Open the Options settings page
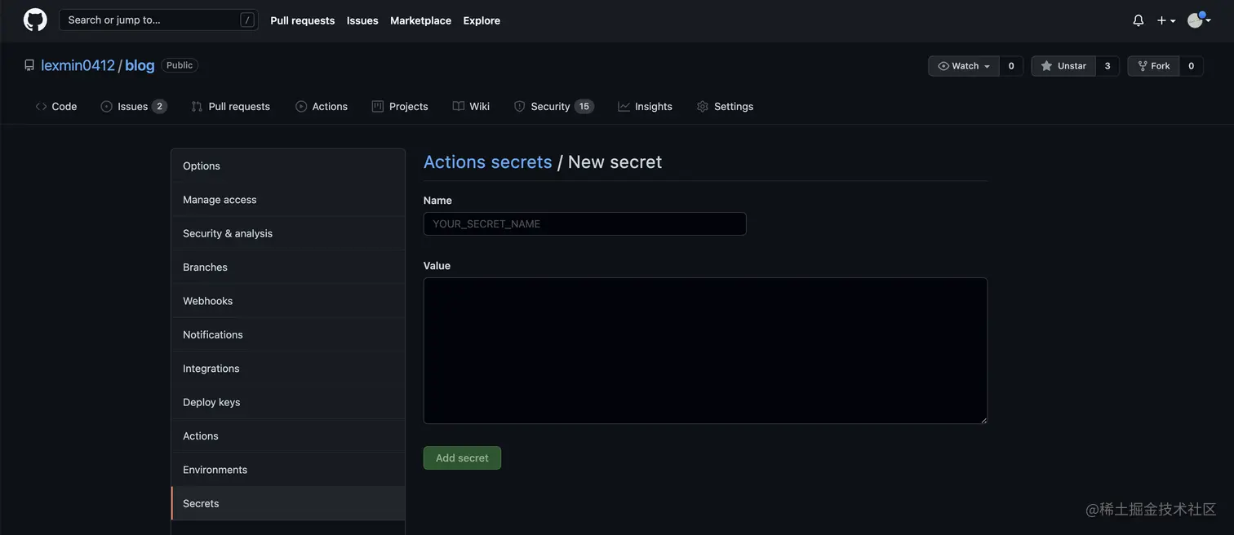The height and width of the screenshot is (535, 1234). click(288, 166)
